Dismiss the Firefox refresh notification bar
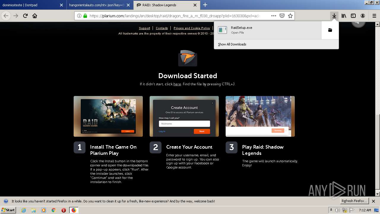Screen dimensions: 380x214 tap(373, 201)
